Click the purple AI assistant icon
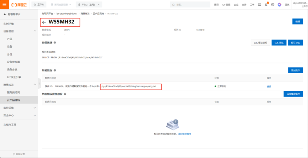 point(280,5)
